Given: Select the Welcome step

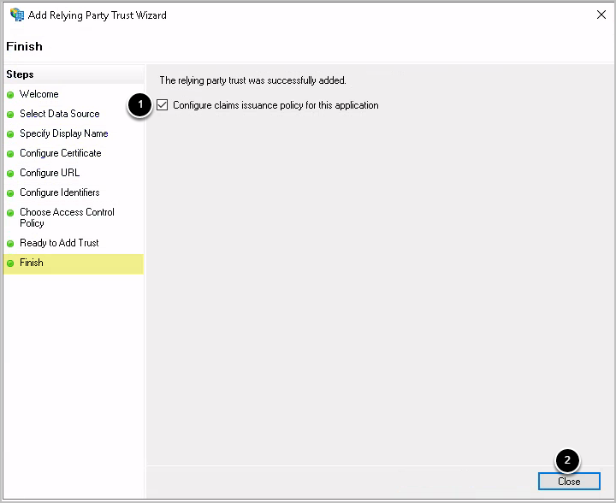Looking at the screenshot, I should (x=39, y=94).
